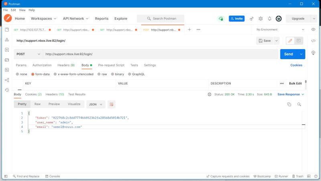Change the JSON response format dropdown

click(95, 104)
